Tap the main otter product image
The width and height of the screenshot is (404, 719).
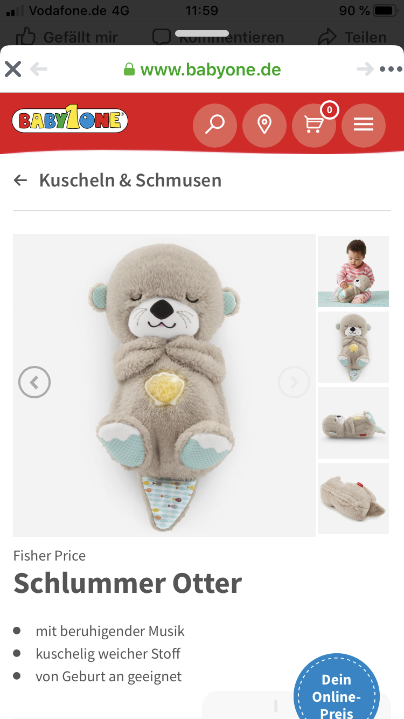[x=164, y=385]
